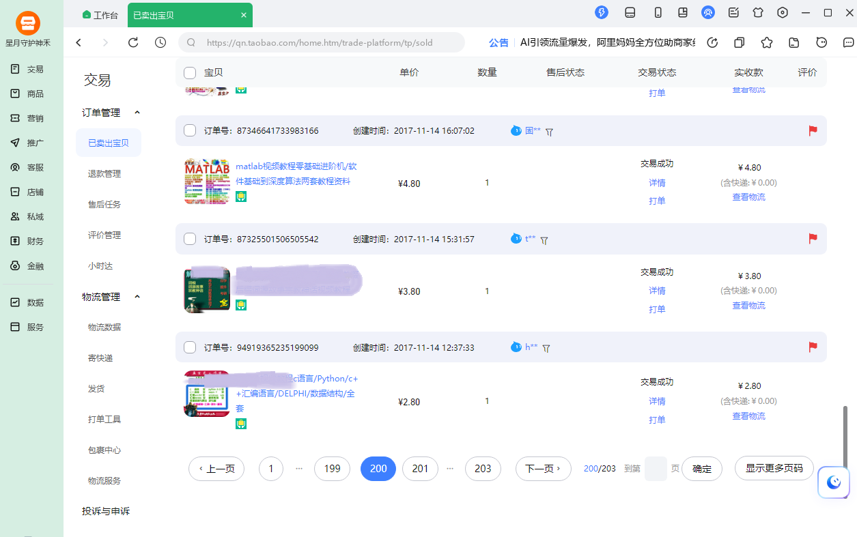The height and width of the screenshot is (537, 857).
Task: Collapse the 订单管理 section
Action: 137,113
